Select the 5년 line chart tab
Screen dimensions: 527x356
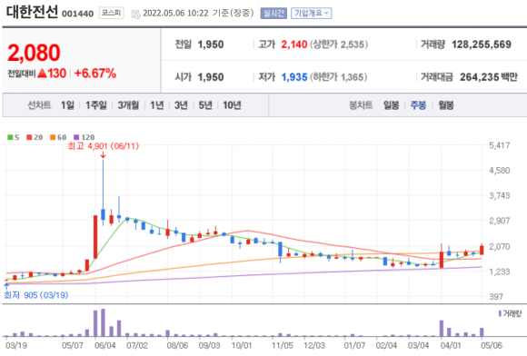pos(205,105)
